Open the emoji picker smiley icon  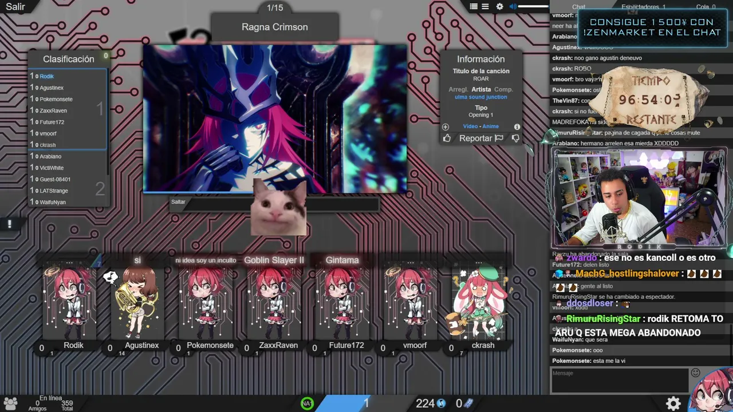[696, 373]
